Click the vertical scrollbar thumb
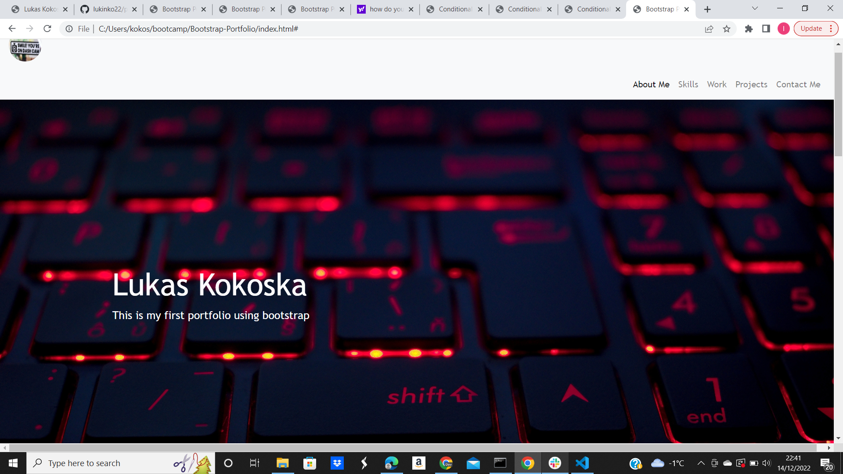This screenshot has width=843, height=474. [x=838, y=104]
